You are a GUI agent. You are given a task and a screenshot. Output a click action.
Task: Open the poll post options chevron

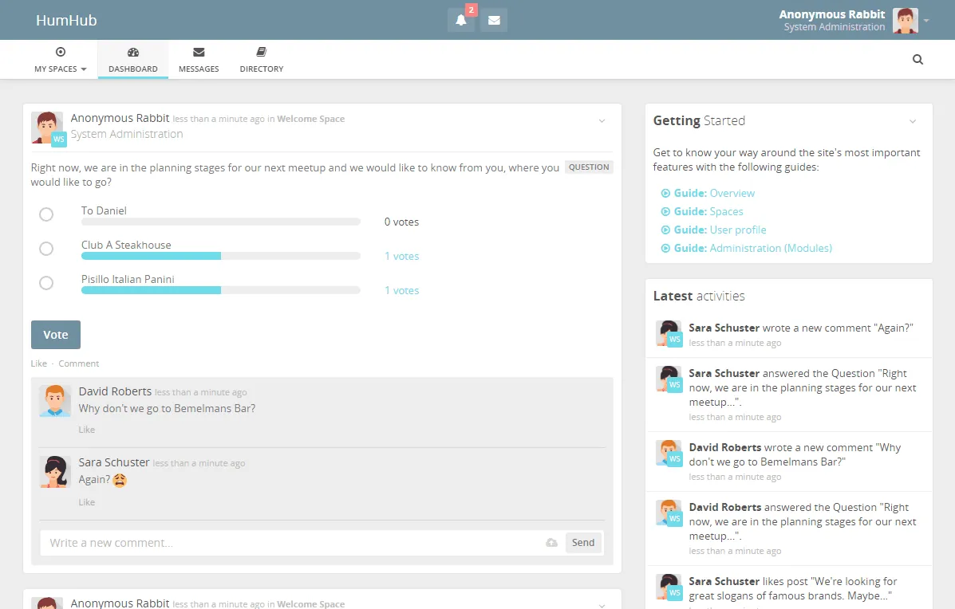(602, 120)
